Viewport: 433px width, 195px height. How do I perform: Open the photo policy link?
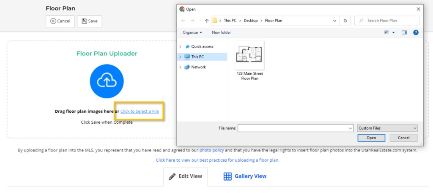coord(211,150)
